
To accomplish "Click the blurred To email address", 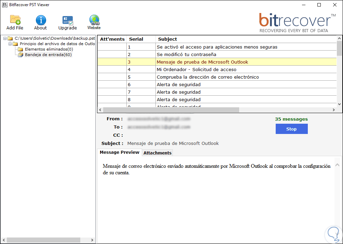I will [x=159, y=127].
